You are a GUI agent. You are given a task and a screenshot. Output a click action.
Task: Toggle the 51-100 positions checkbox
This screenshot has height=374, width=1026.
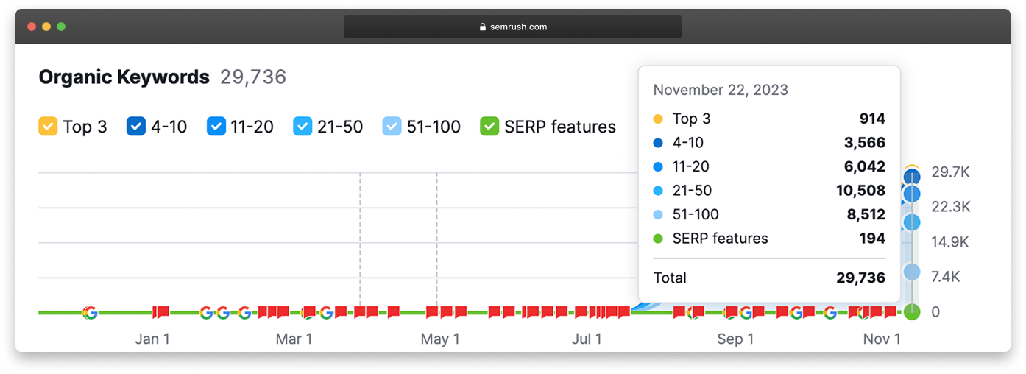click(392, 127)
